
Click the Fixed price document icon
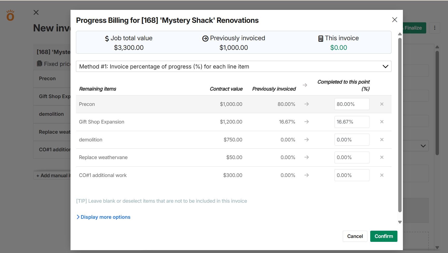point(39,64)
